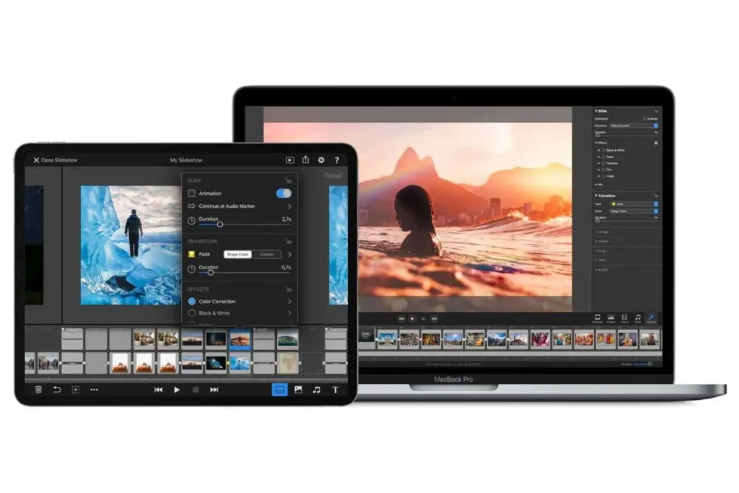Open the share icon in iPad header

pos(305,160)
